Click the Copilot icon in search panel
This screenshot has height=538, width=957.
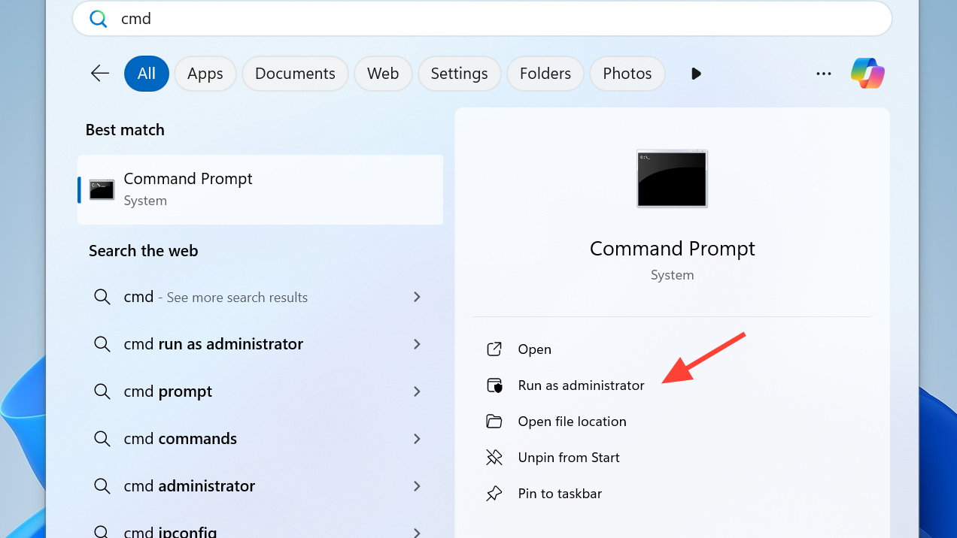pos(867,74)
